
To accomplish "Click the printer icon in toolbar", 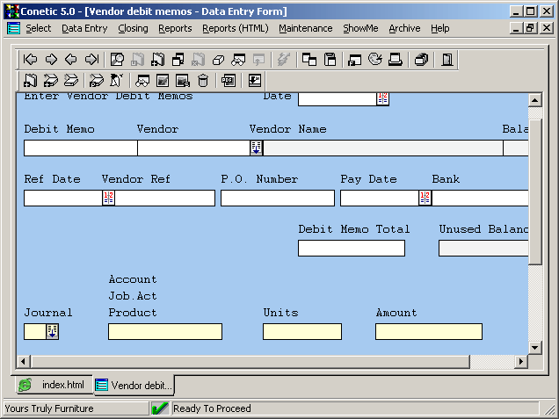I will click(x=396, y=60).
